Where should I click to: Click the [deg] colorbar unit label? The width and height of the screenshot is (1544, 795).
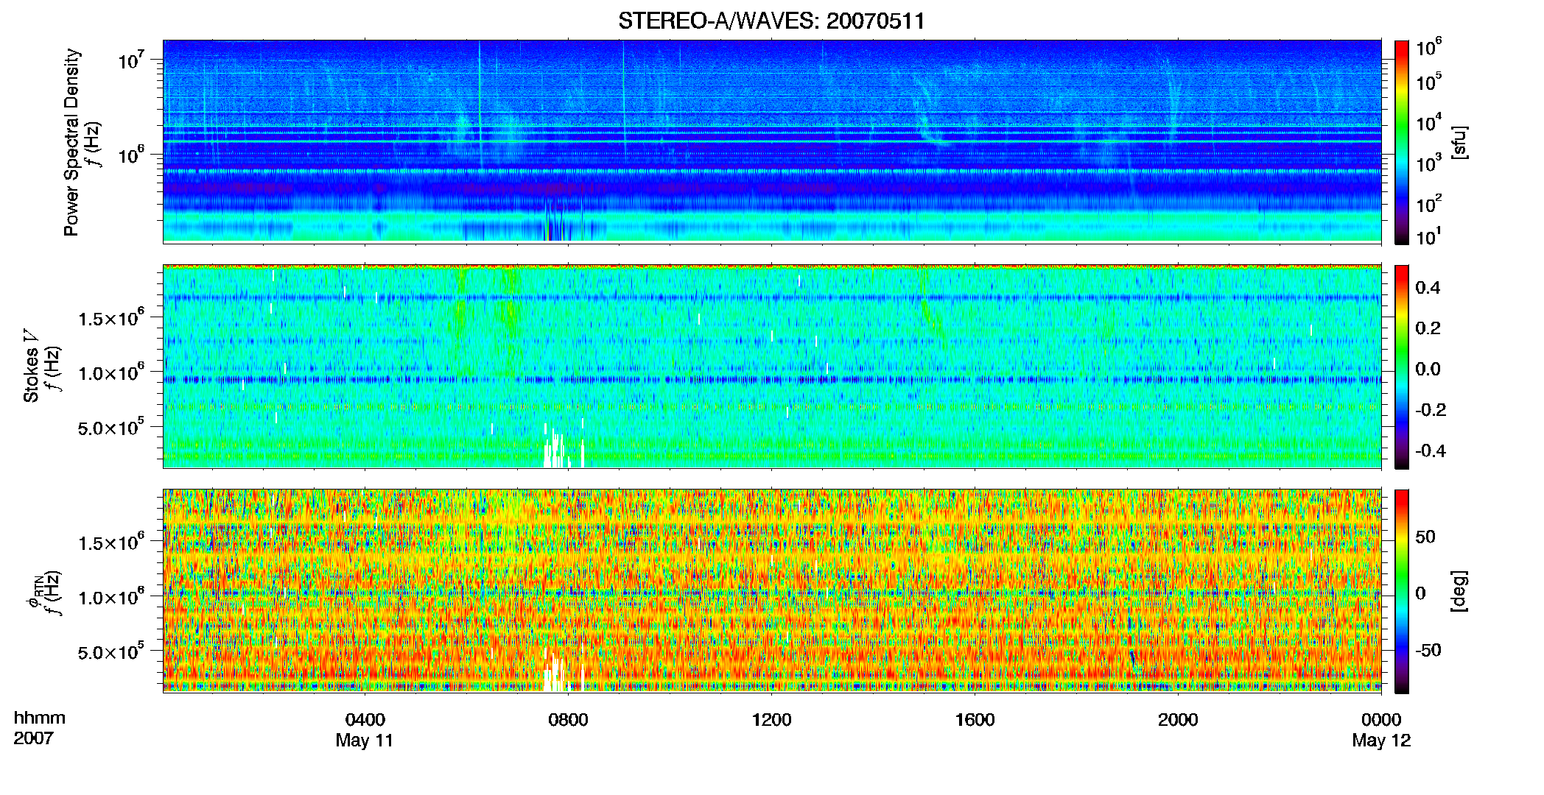click(x=1459, y=591)
